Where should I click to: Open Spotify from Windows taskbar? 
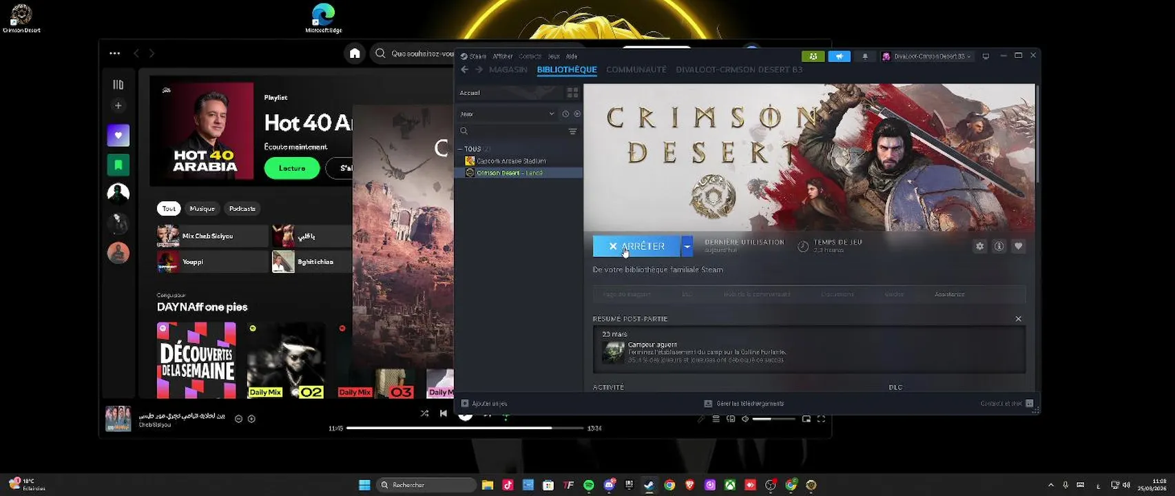coord(589,485)
